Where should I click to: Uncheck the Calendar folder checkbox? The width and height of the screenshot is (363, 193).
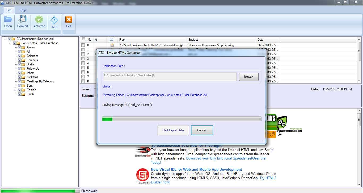[x=19, y=56]
